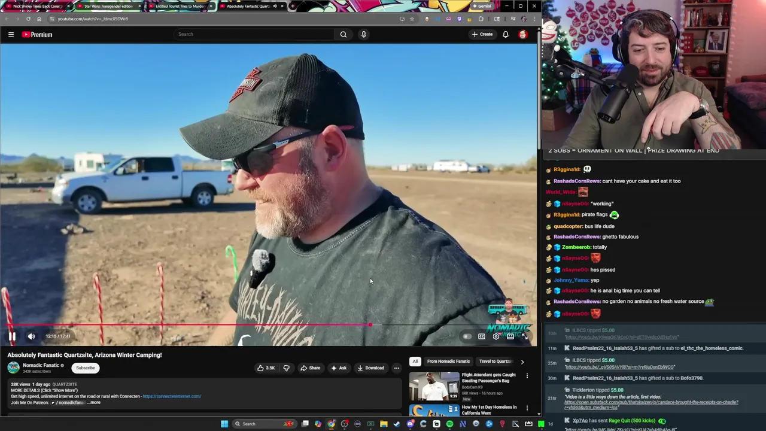Open Chrome's three-dot menu

point(534,19)
